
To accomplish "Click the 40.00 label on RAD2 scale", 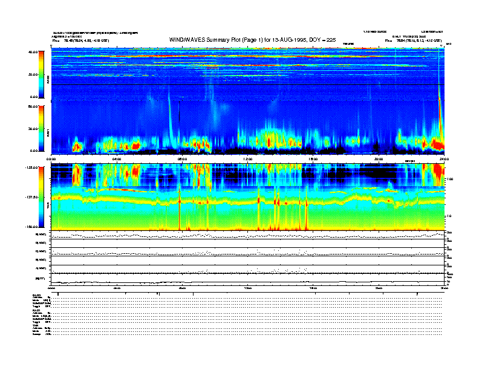I will coord(33,52).
